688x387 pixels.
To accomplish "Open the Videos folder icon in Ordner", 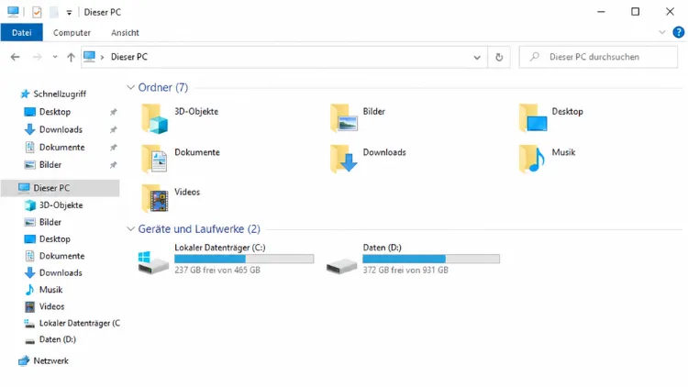I will [x=154, y=198].
